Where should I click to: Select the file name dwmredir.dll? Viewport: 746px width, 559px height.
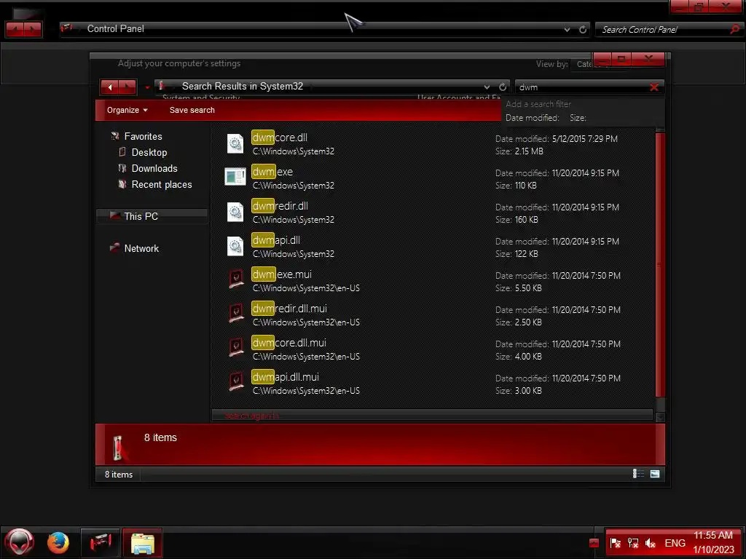[280, 206]
